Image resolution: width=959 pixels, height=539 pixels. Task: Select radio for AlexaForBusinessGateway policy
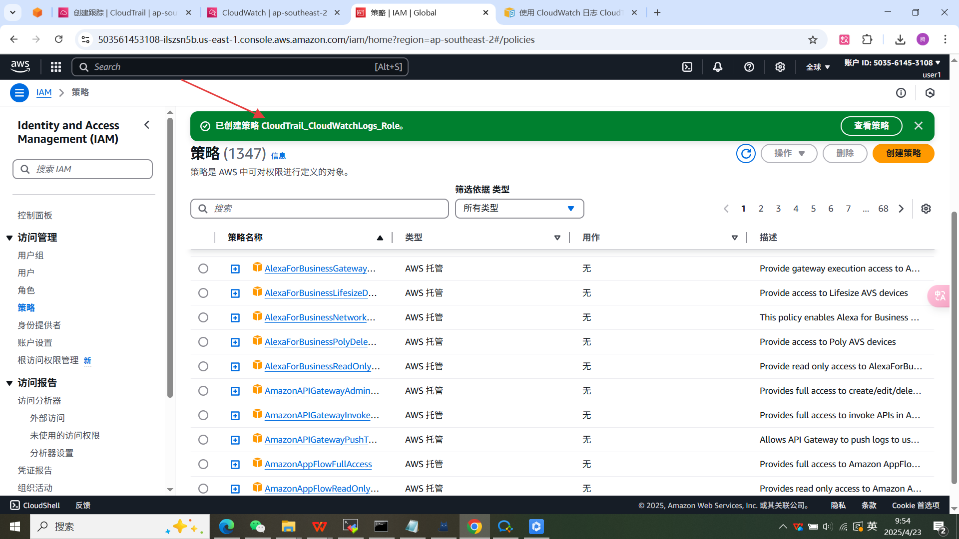(203, 269)
